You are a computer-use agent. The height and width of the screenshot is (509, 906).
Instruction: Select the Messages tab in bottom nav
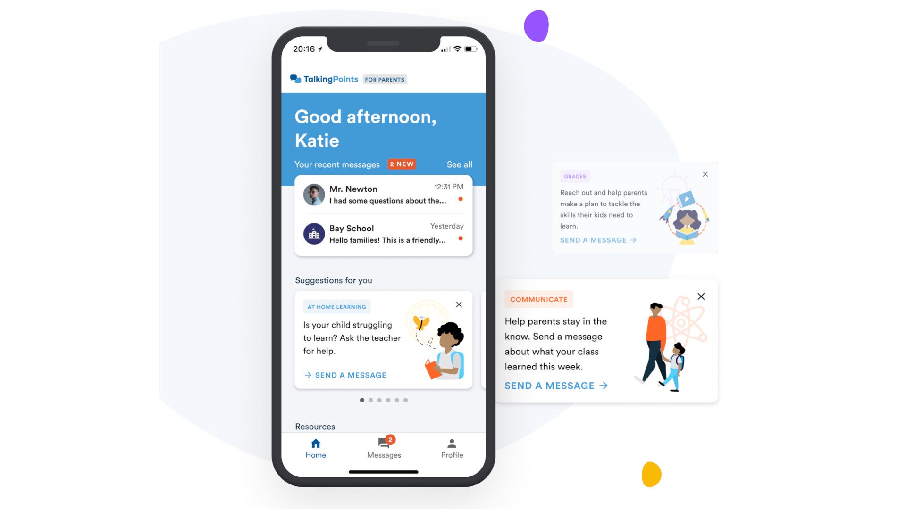(383, 447)
